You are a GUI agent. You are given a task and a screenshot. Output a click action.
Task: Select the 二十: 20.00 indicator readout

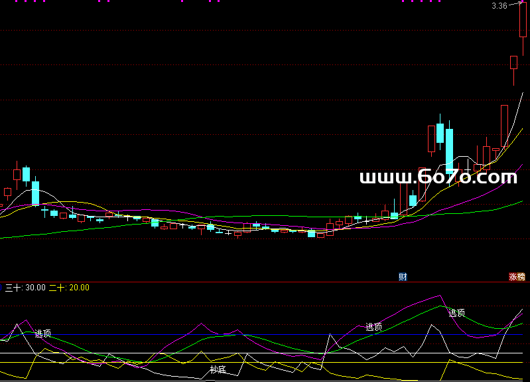click(69, 288)
